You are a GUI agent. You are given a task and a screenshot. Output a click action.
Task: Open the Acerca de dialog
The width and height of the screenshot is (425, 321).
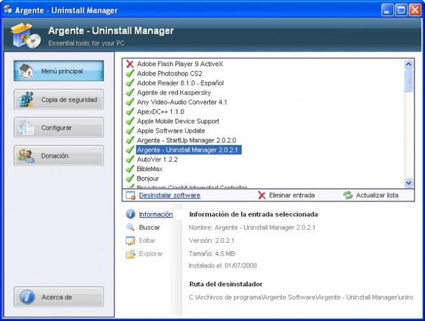click(x=59, y=297)
